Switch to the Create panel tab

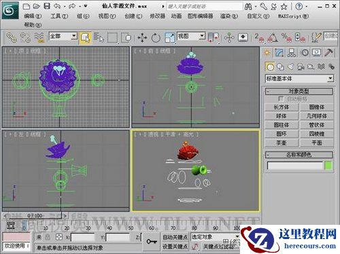[x=267, y=53]
